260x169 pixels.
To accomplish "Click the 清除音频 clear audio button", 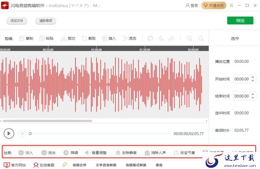I will tap(45, 21).
